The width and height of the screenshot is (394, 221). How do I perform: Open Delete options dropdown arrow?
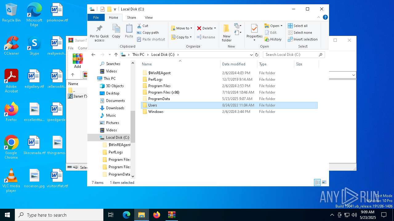click(x=215, y=28)
